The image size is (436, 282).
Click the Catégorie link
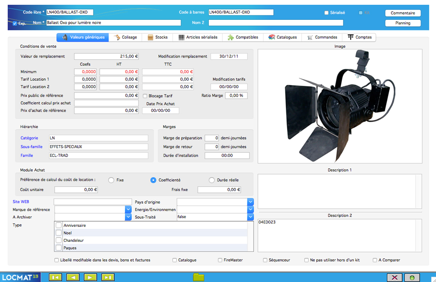pyautogui.click(x=29, y=138)
